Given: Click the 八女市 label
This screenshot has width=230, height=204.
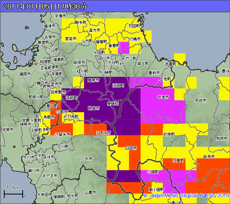Looking at the screenshot, I should click(86, 159).
